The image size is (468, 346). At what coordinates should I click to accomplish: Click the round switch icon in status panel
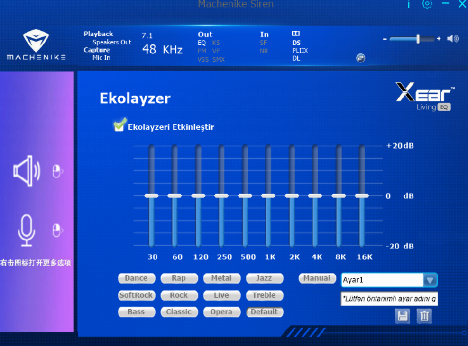360,58
